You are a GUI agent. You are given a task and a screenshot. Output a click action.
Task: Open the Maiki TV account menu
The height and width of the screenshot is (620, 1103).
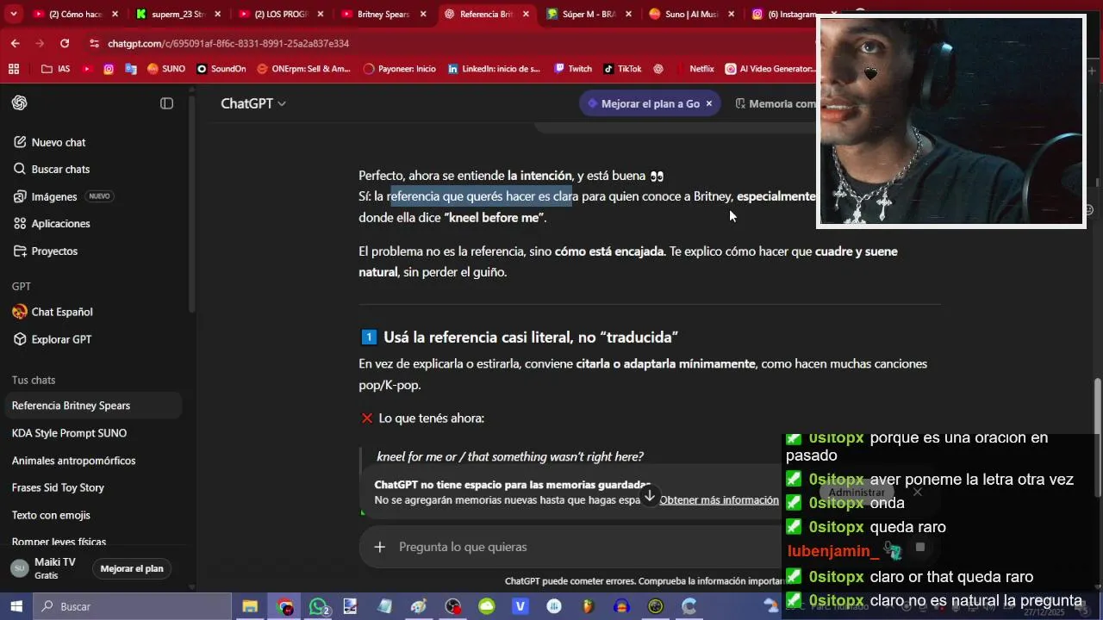pos(45,568)
